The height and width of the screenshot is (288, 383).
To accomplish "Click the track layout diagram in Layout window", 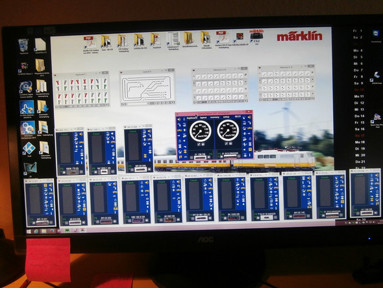I will (x=147, y=88).
